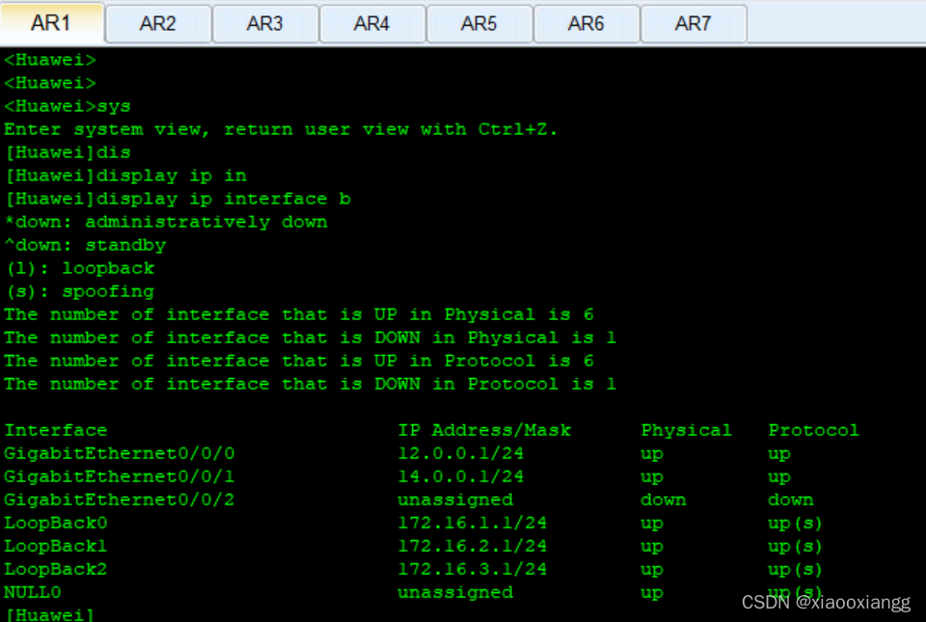
Task: Show the AR6 console tab
Action: [586, 23]
